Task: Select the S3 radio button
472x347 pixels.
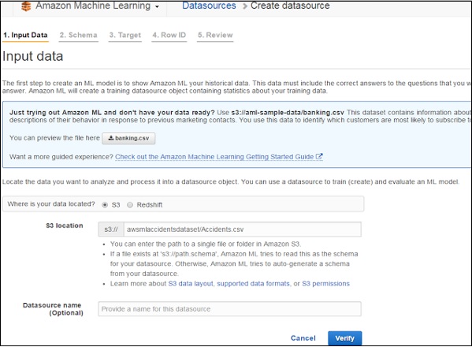Action: pyautogui.click(x=105, y=205)
